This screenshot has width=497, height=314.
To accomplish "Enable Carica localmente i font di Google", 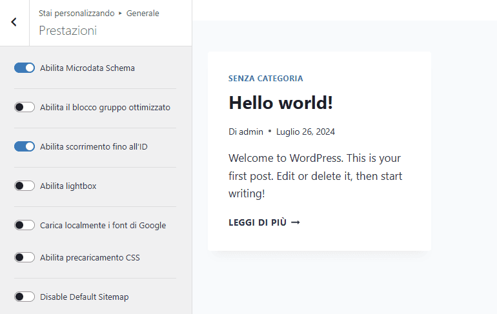I will pyautogui.click(x=25, y=225).
